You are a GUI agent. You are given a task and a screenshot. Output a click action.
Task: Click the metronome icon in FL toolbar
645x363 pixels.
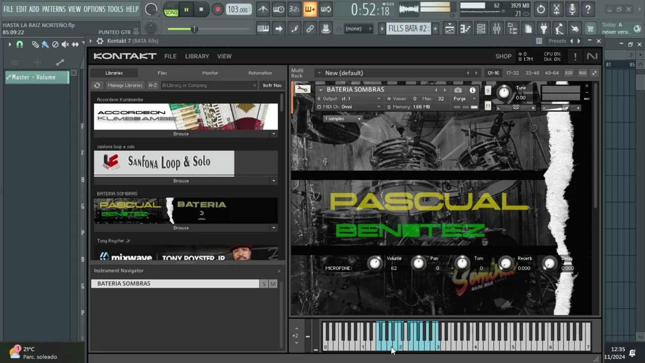pos(263,9)
